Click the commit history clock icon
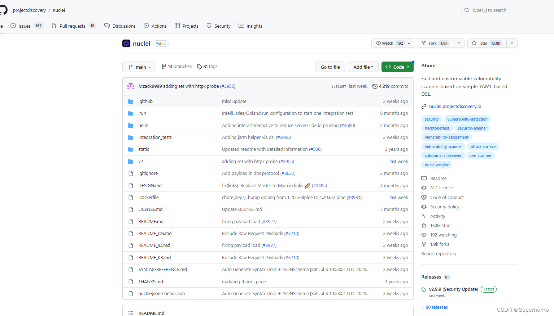The image size is (554, 316). point(374,86)
